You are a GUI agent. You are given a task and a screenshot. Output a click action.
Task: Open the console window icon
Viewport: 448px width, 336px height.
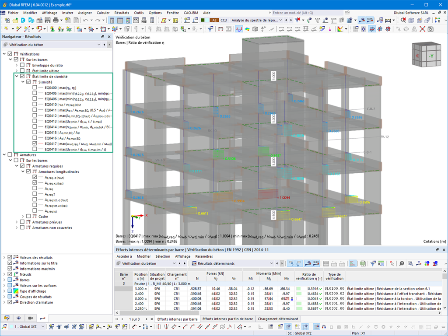click(x=136, y=20)
